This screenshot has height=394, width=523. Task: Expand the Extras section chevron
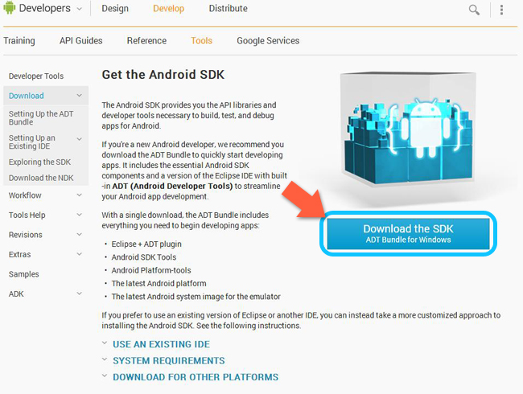pos(80,254)
